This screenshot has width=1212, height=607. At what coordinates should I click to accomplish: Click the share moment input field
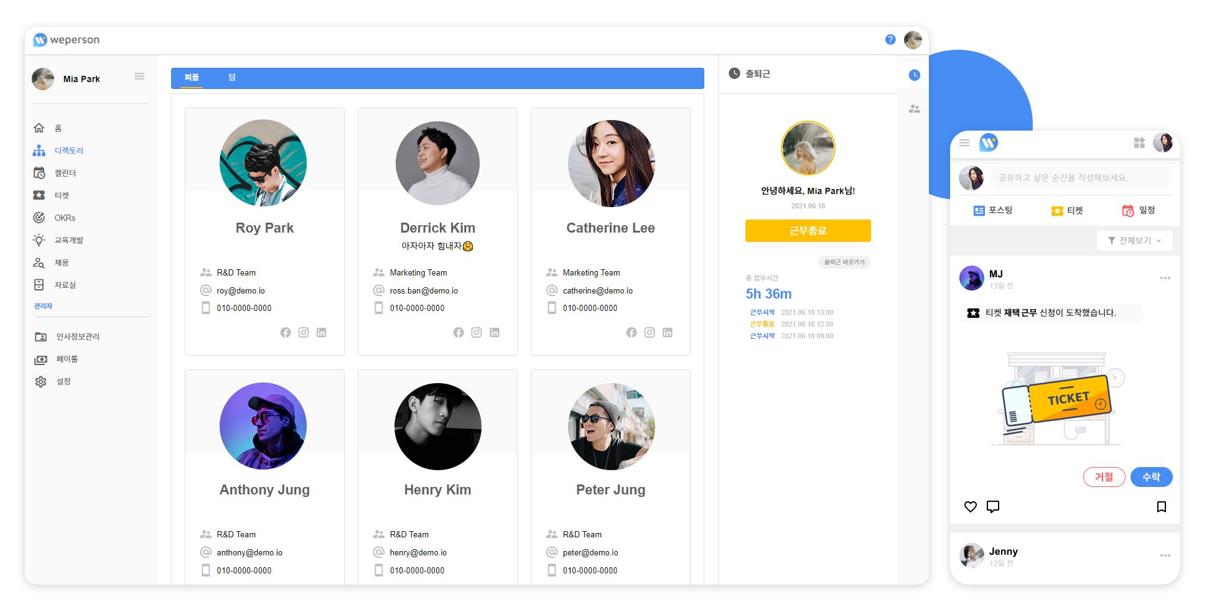(1081, 178)
